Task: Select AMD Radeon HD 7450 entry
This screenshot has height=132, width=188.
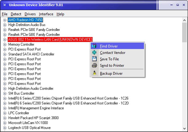Action: point(26,20)
